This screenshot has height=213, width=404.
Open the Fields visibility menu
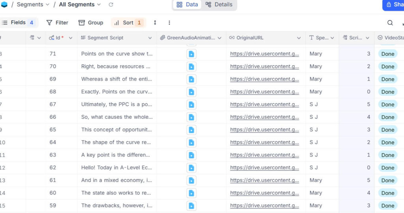(18, 23)
